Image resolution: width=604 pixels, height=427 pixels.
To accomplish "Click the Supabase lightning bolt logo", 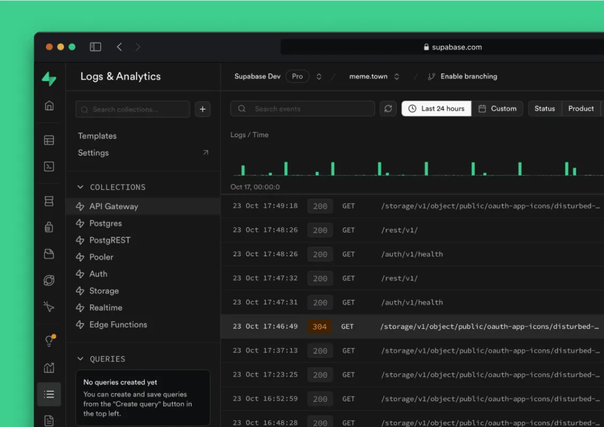I will coord(49,78).
